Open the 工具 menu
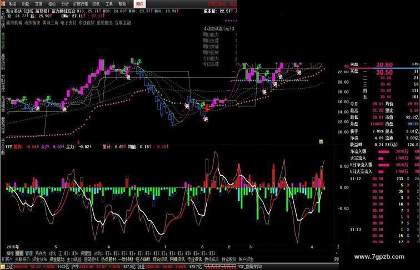420x270 pixels. 109,4
